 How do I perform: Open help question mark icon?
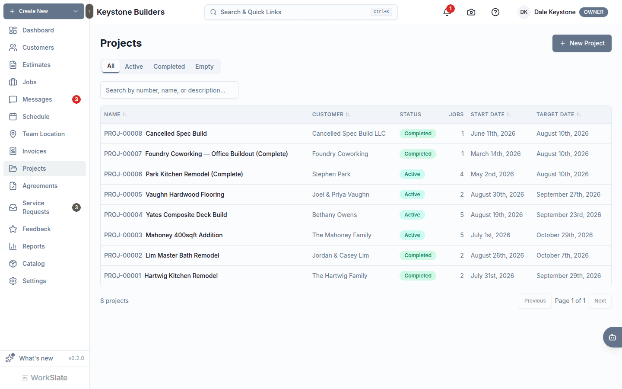point(495,12)
